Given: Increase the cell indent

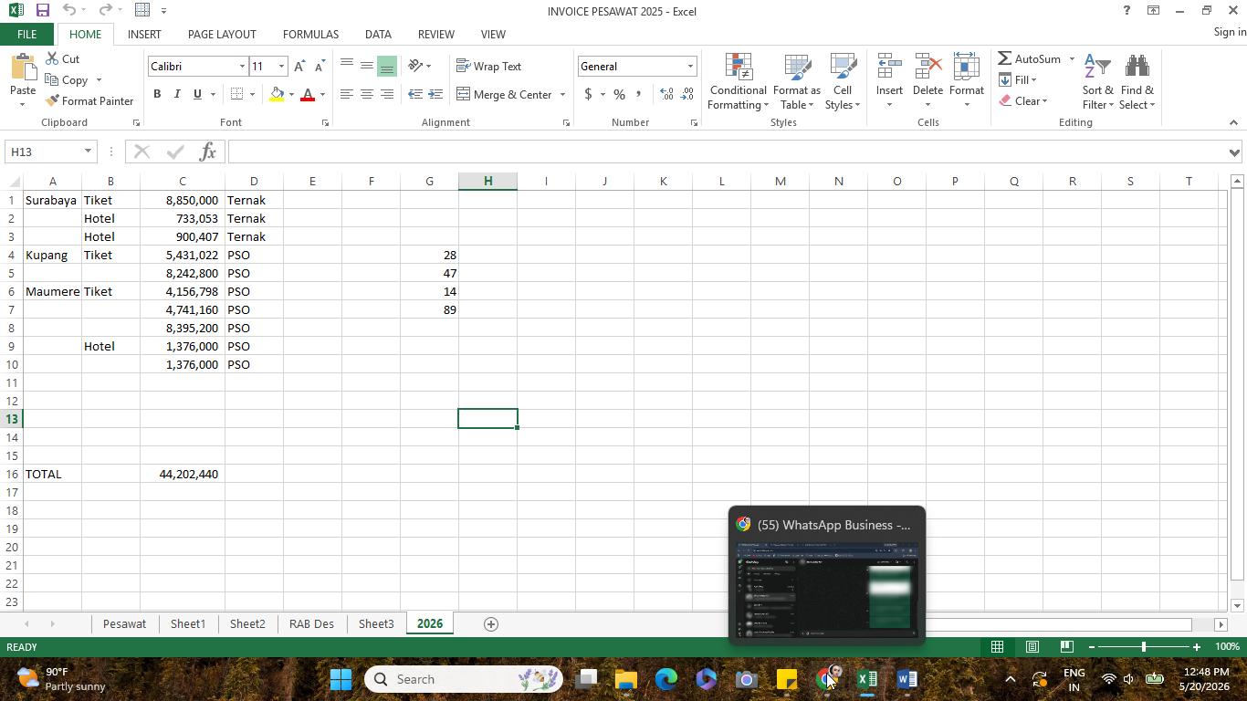Looking at the screenshot, I should pos(435,94).
